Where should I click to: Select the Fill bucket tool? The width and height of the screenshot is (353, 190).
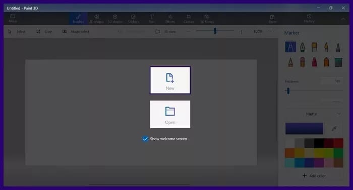point(338,62)
